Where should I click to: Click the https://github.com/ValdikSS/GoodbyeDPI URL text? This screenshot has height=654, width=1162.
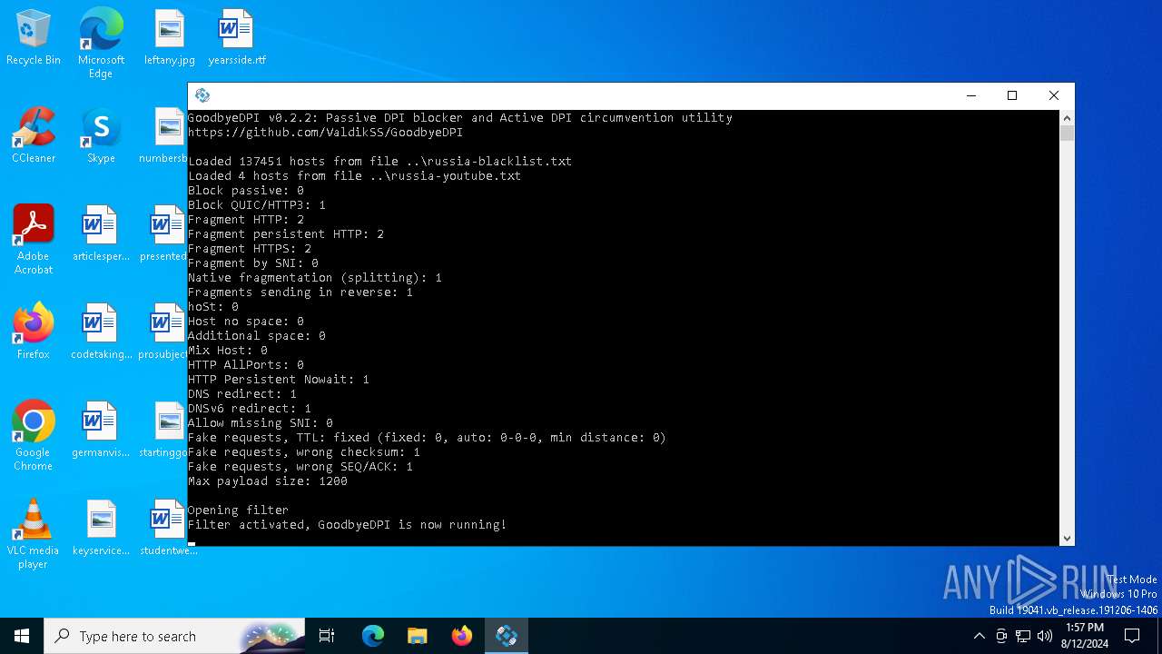tap(325, 133)
